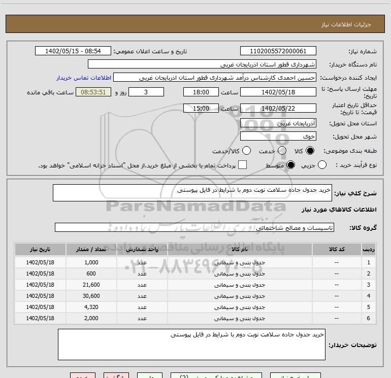Click the delivery city field خوی
The image size is (391, 378).
click(x=278, y=136)
